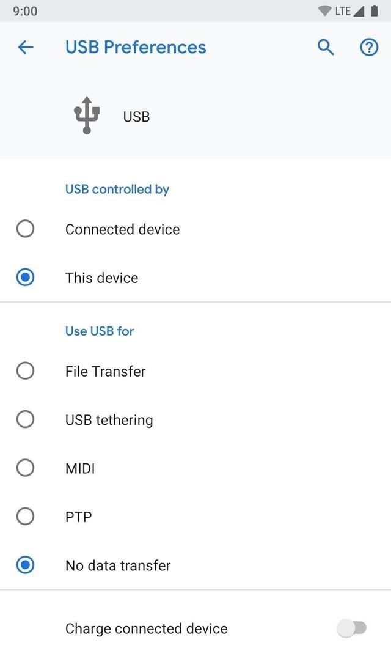Choose the PTP radio option
Viewport: 391px width, 648px height.
point(25,517)
